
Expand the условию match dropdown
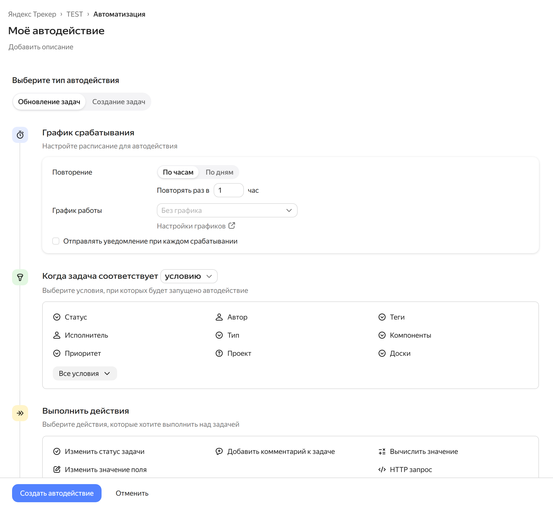point(189,276)
